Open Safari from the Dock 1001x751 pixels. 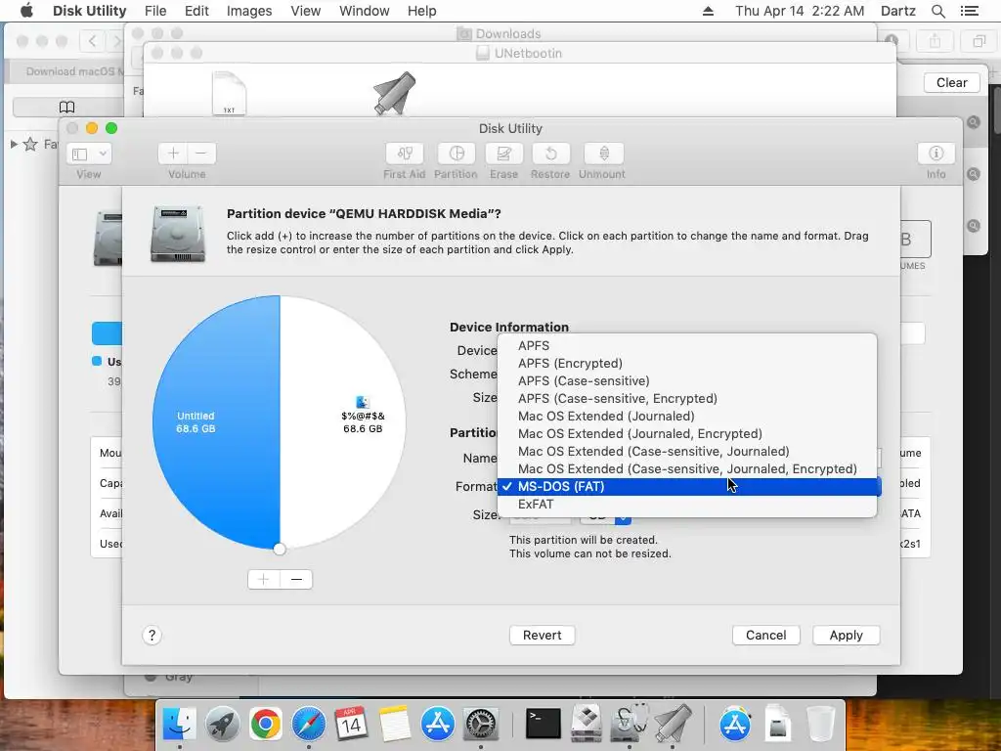click(308, 725)
